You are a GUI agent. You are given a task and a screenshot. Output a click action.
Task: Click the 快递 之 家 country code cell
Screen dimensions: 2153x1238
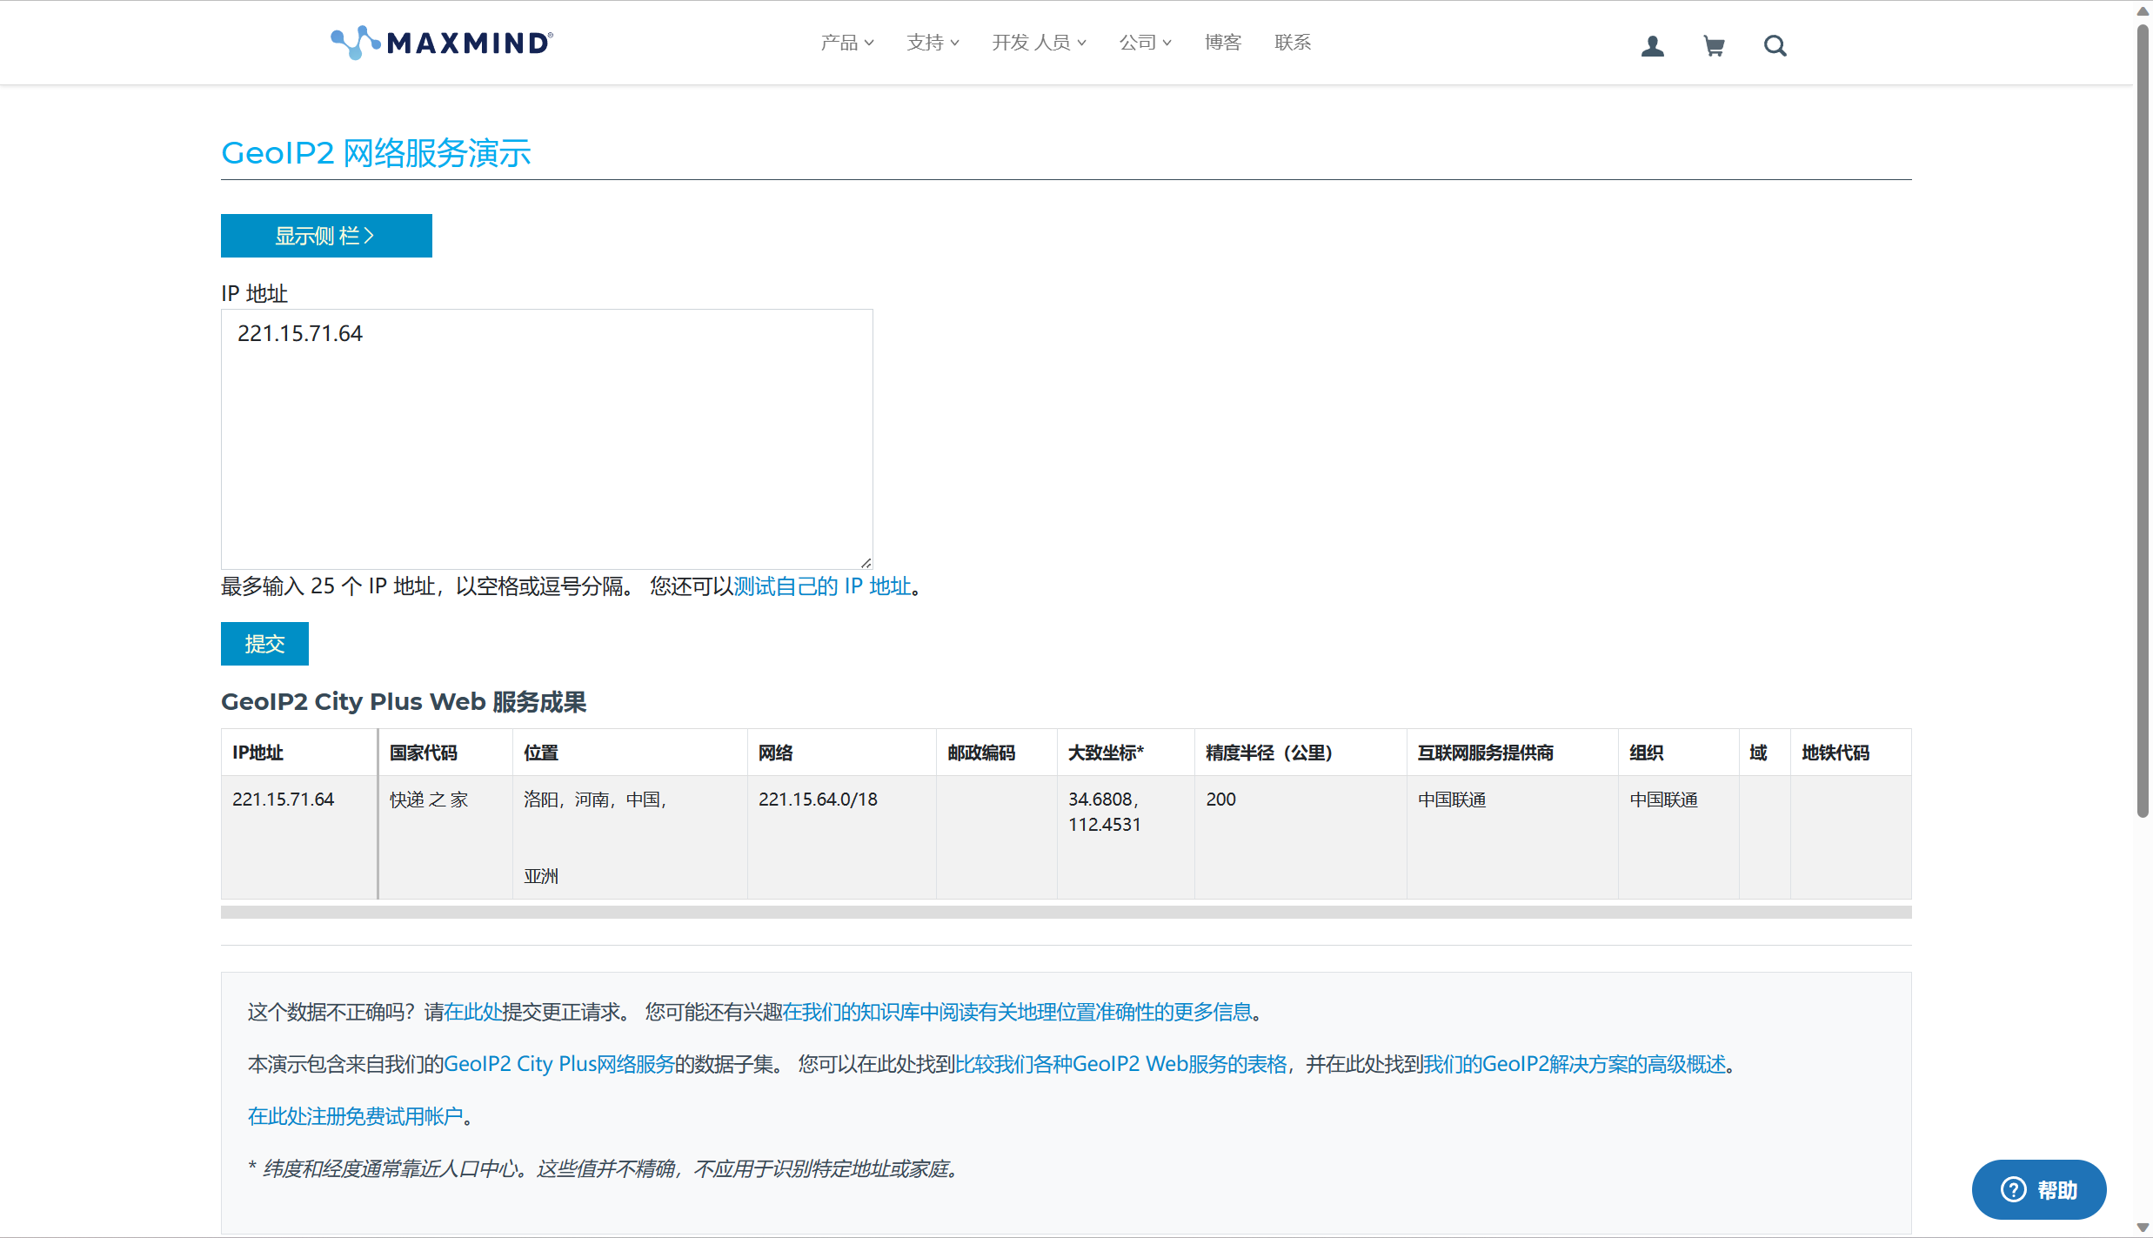(445, 837)
